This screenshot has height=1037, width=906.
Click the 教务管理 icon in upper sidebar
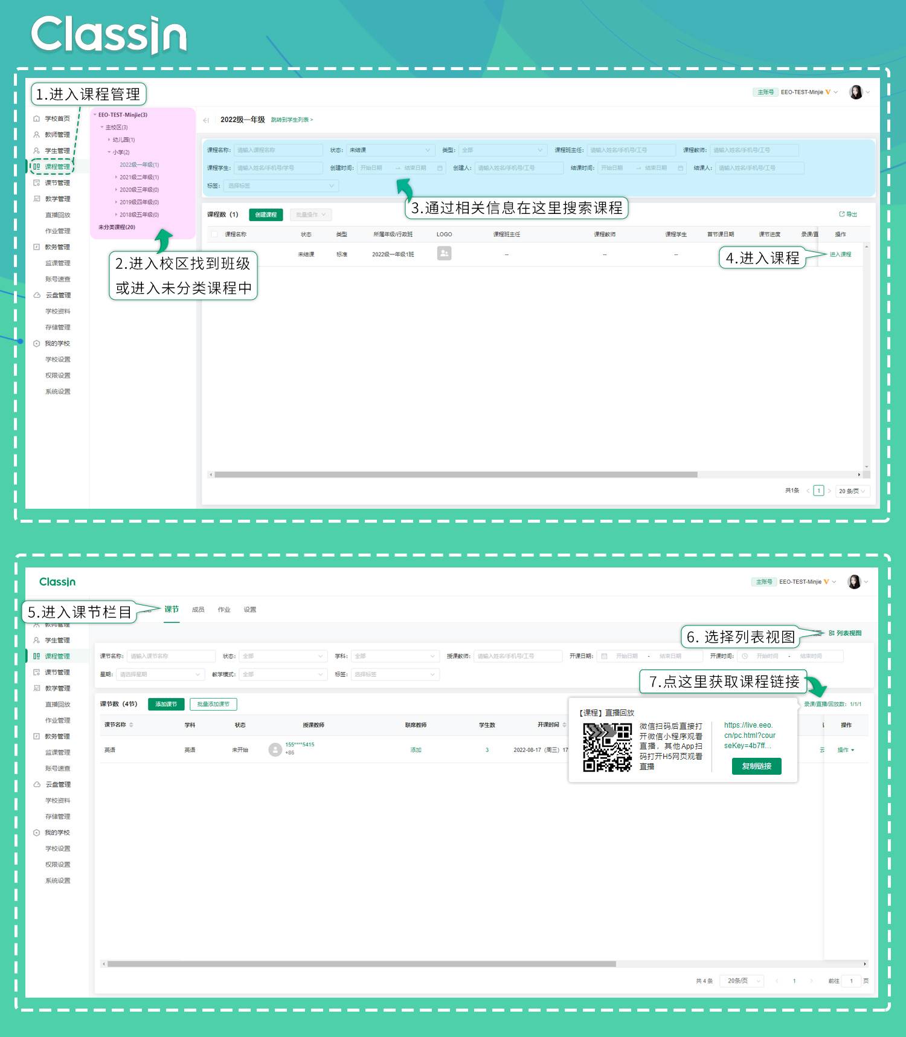(x=36, y=247)
